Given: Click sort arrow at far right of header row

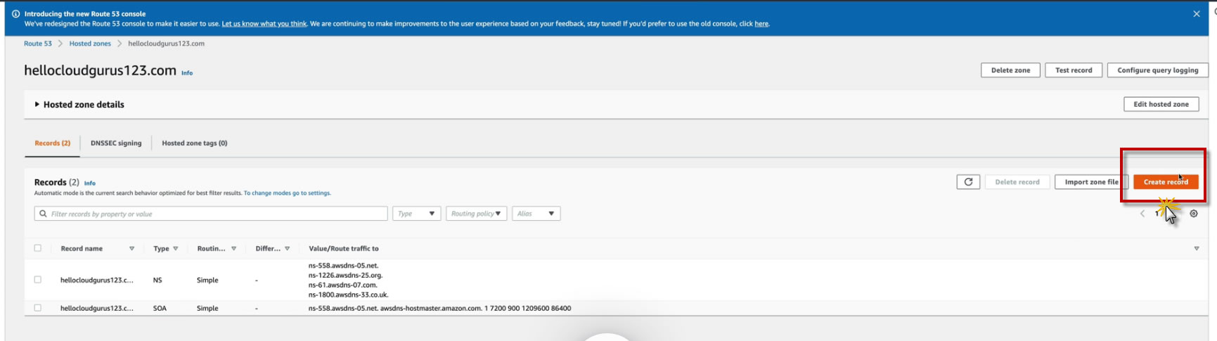Looking at the screenshot, I should click(x=1197, y=249).
